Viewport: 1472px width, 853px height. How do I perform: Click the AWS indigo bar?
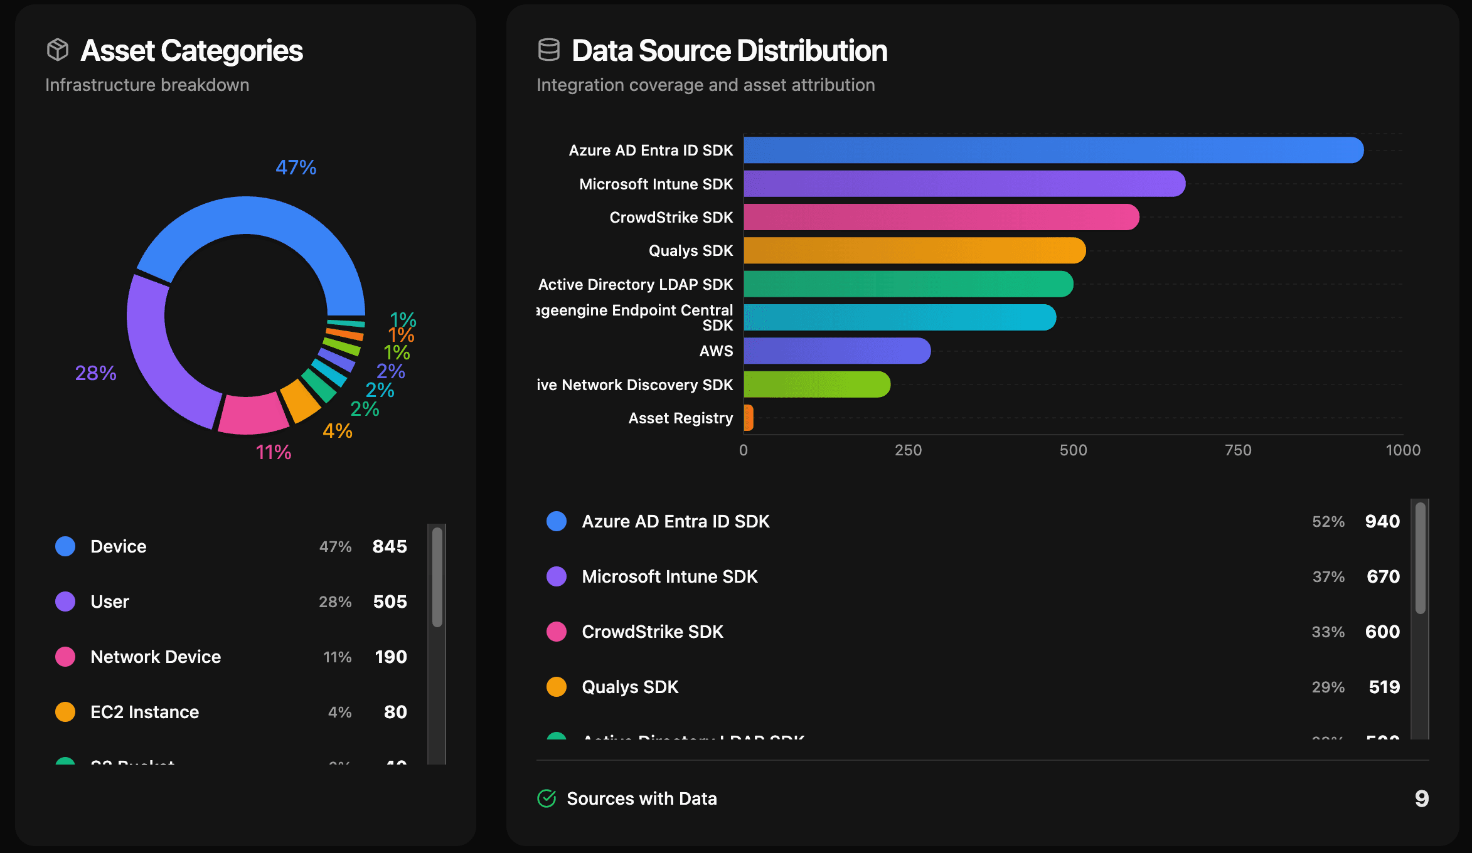[837, 351]
